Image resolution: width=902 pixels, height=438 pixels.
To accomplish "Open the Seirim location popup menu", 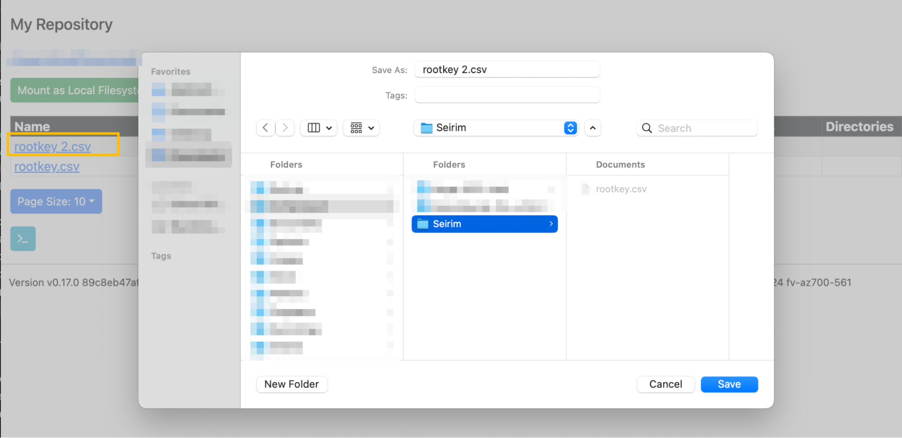I will pyautogui.click(x=496, y=128).
